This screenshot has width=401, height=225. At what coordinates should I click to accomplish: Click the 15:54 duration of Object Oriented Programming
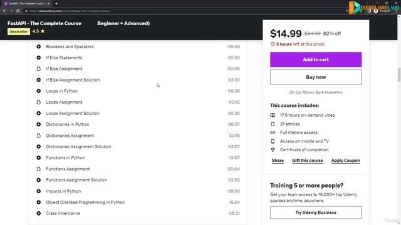[234, 202]
